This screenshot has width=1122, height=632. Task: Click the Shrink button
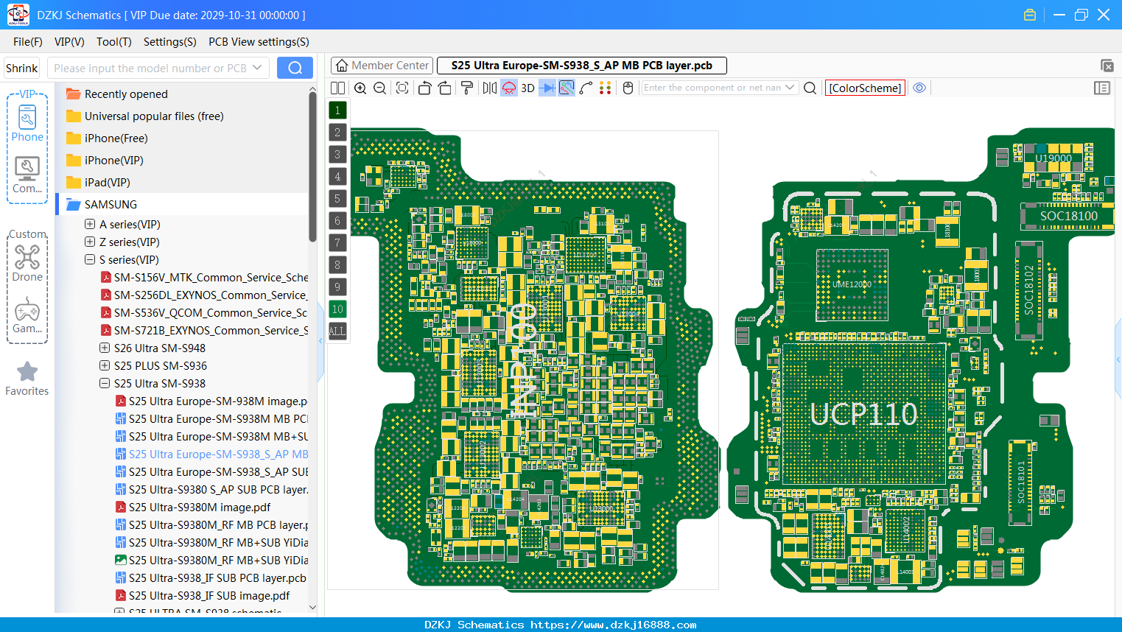click(x=21, y=68)
